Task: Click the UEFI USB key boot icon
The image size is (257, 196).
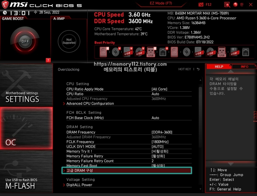Action: 151,52
